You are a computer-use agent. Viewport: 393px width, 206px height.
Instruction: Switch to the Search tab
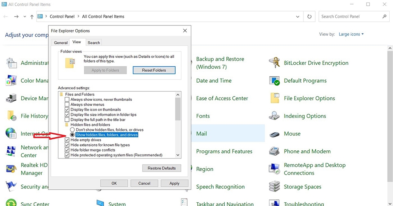[x=94, y=43]
